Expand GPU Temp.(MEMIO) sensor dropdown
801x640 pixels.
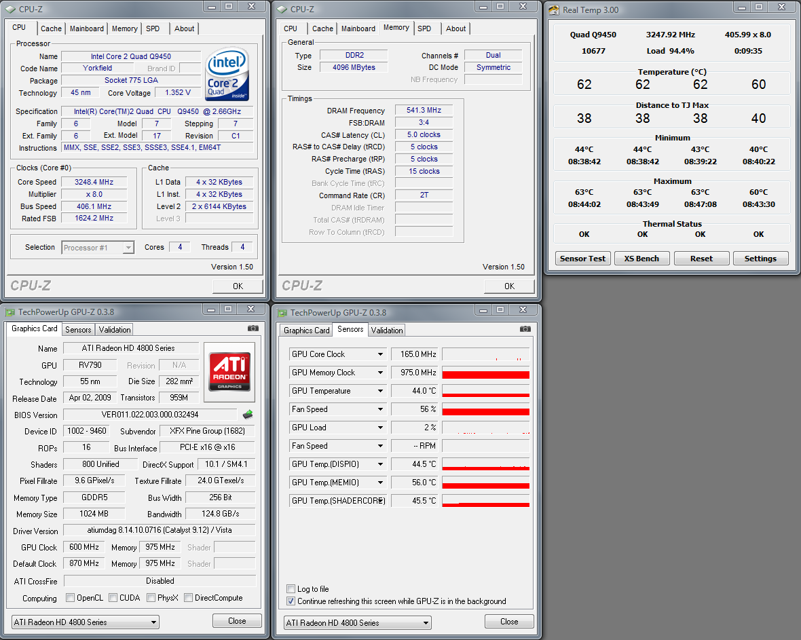coord(380,482)
